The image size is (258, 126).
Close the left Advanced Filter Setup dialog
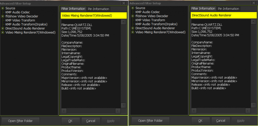(x=124, y=3)
